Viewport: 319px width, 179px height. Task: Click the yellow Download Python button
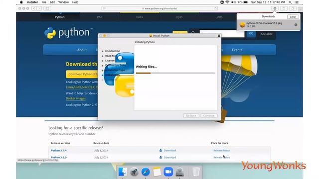(x=82, y=74)
